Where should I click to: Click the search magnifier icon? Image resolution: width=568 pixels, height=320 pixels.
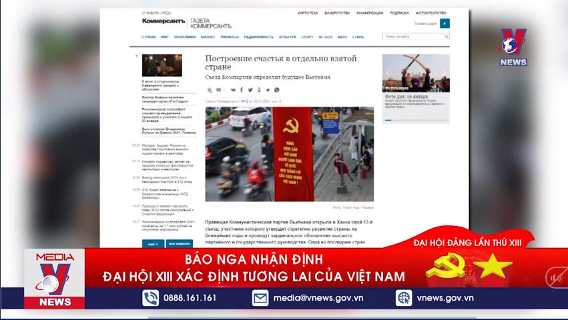coord(447,37)
